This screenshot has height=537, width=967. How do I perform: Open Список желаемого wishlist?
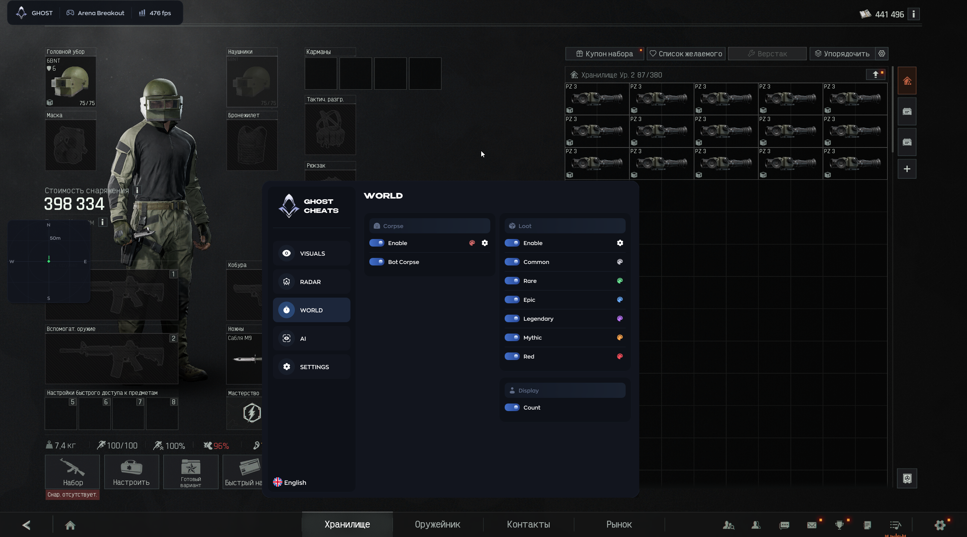click(x=686, y=54)
